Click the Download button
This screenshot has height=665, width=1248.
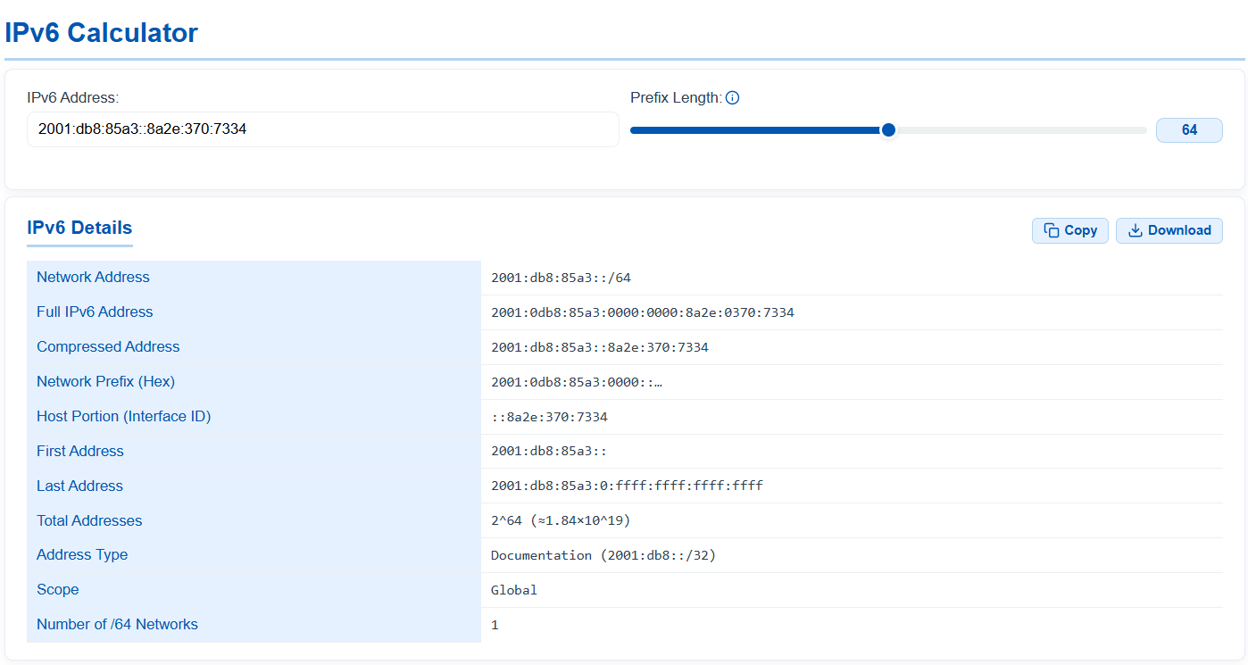pos(1169,230)
